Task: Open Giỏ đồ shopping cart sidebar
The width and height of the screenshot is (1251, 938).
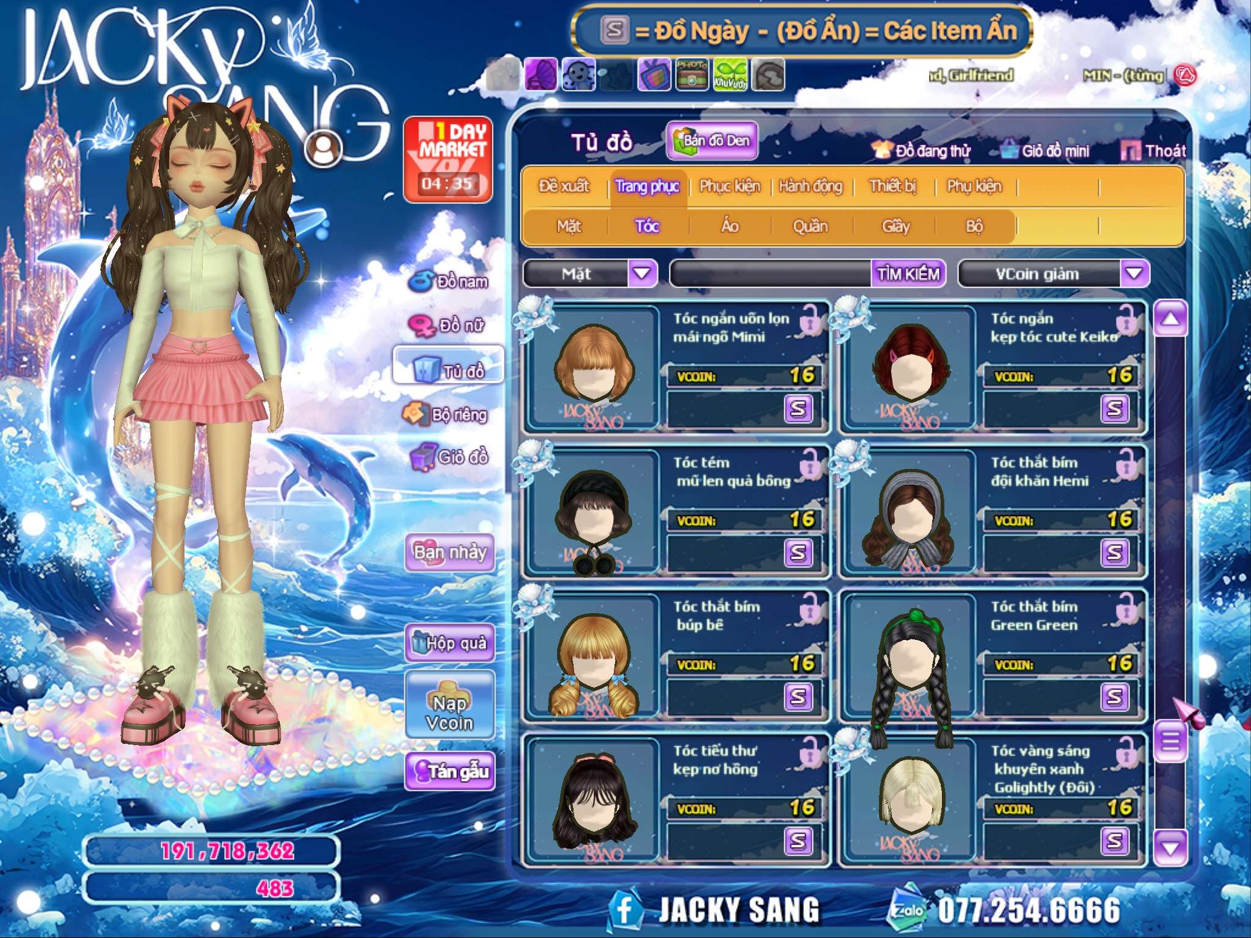Action: (449, 457)
